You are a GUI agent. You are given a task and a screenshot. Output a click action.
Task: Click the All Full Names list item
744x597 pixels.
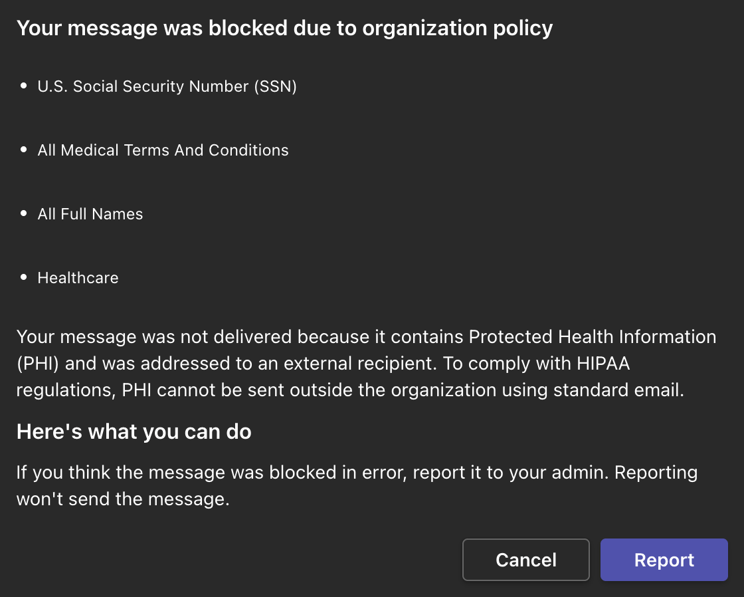click(x=90, y=214)
